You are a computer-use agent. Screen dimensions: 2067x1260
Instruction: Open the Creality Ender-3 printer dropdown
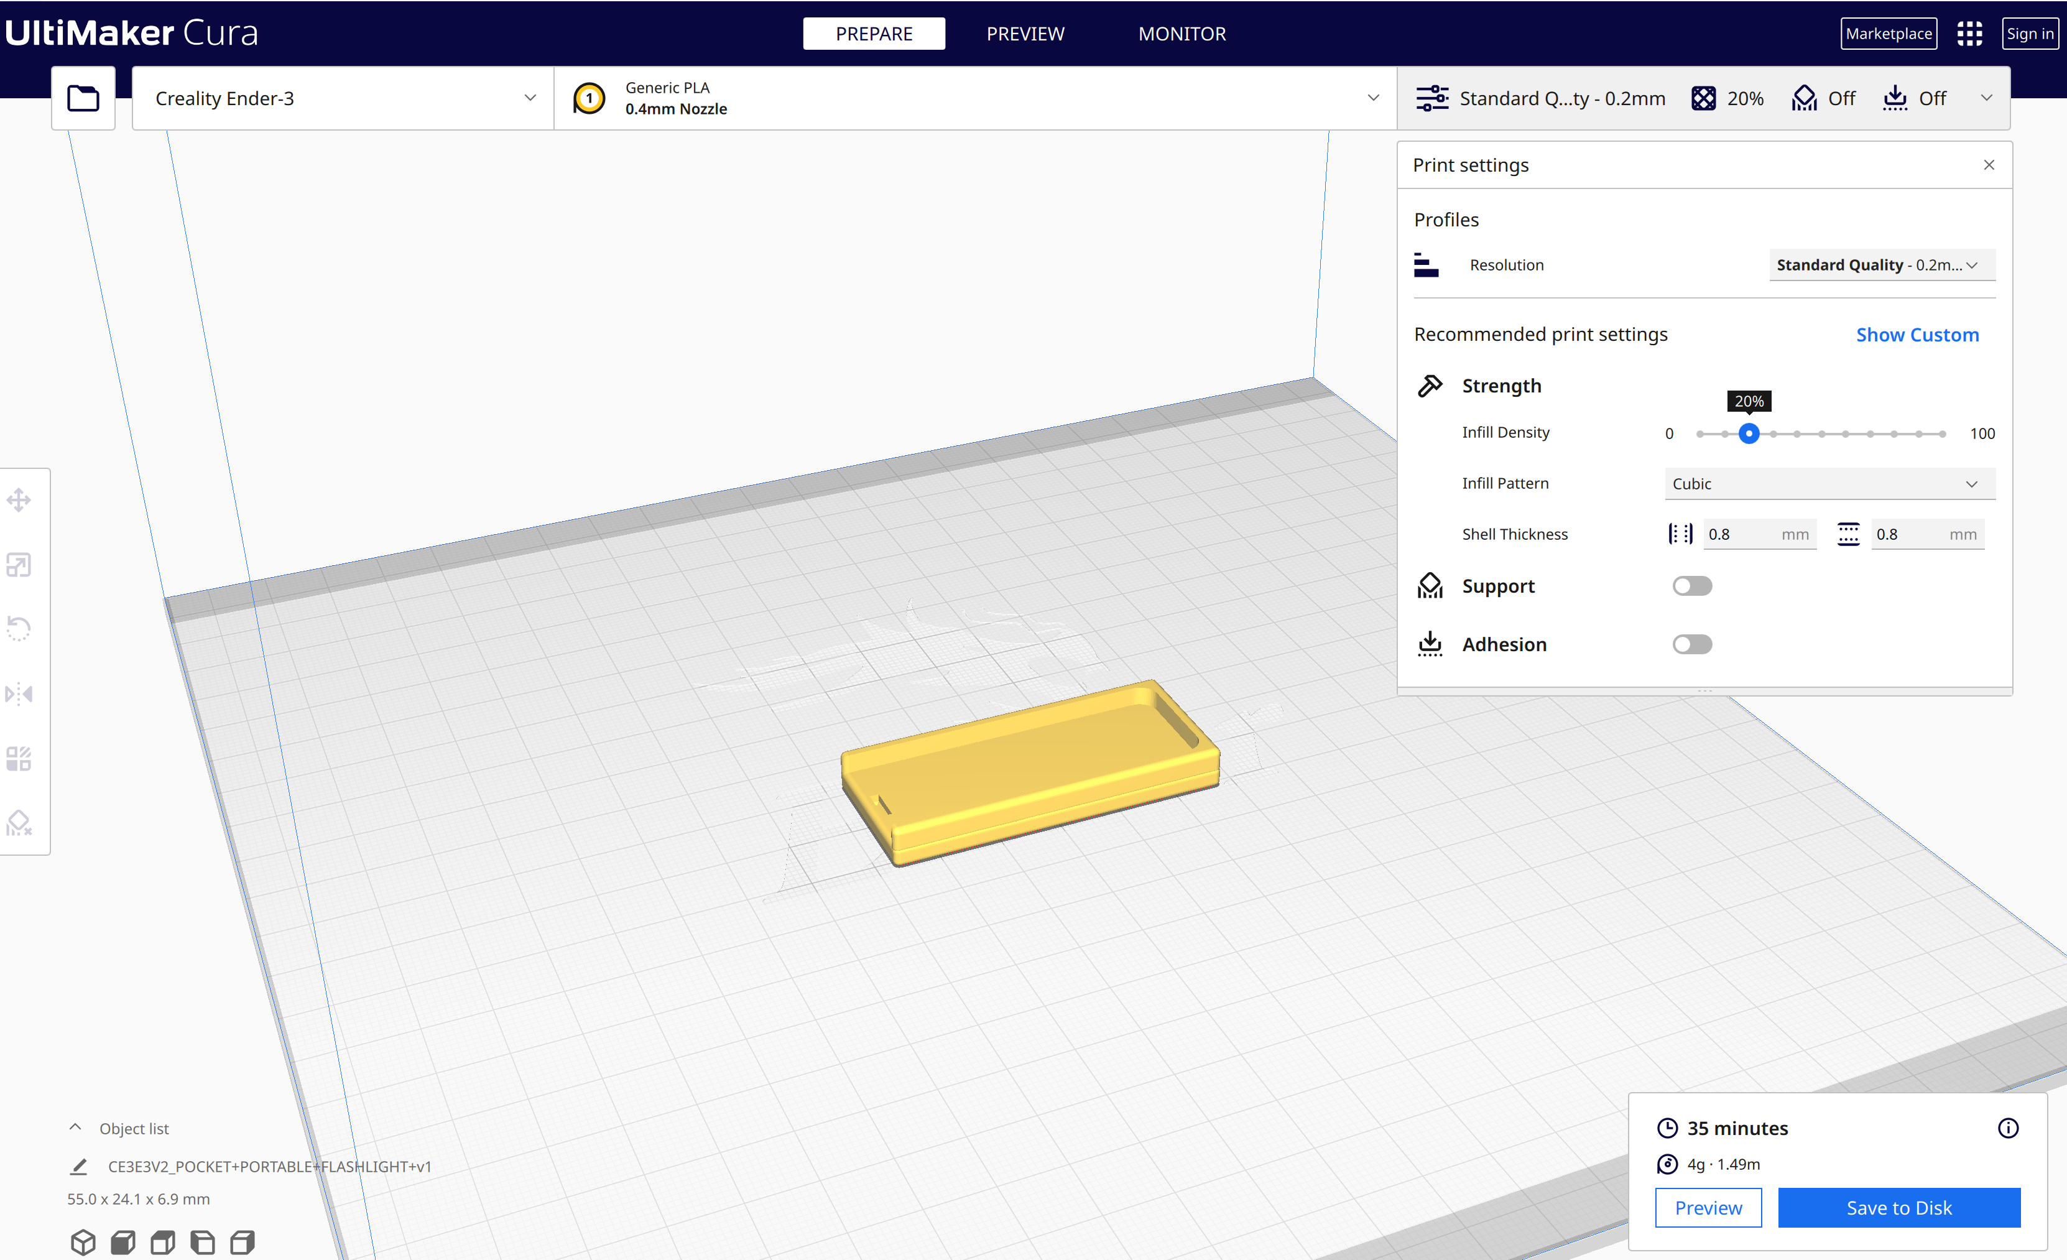coord(343,98)
